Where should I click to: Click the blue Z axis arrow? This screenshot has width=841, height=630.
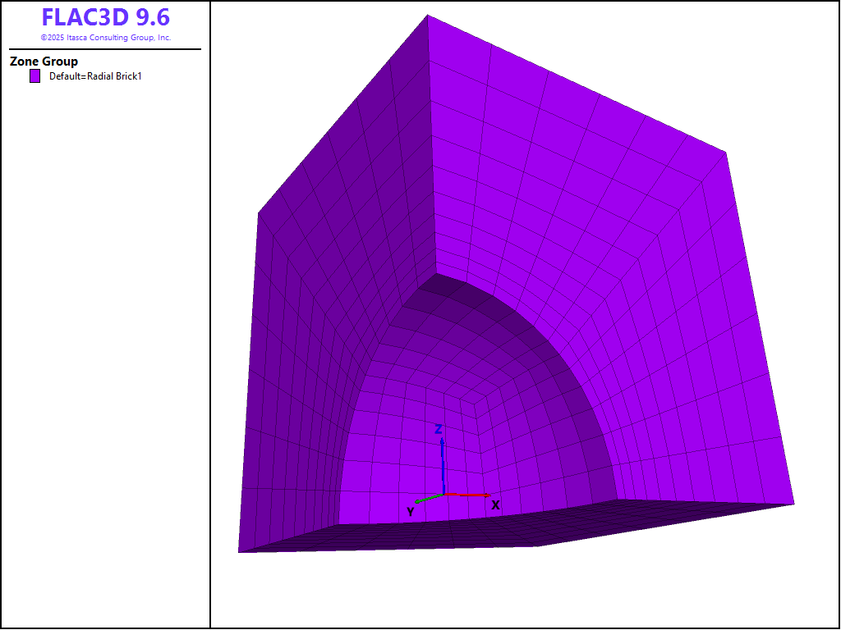pos(443,463)
